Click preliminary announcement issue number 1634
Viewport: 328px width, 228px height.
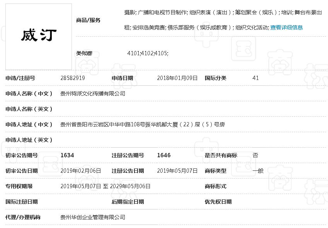point(67,155)
